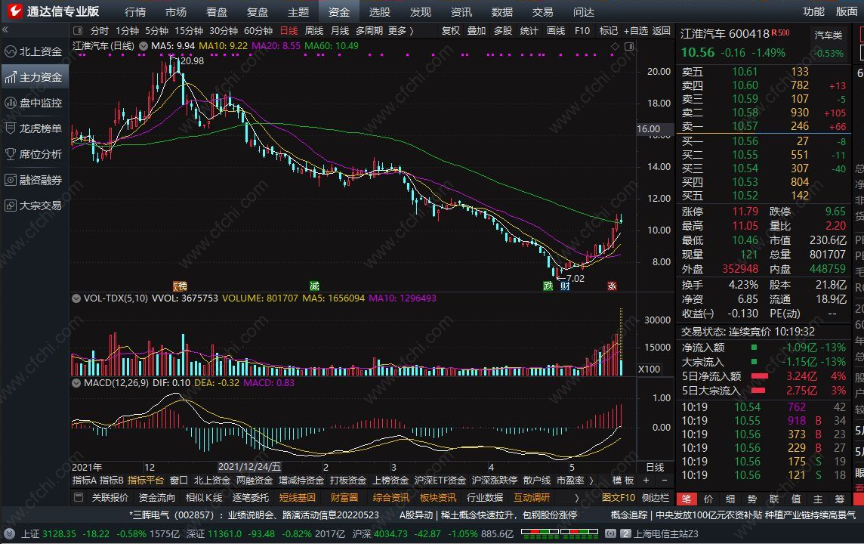Open 资讯 top menu

point(461,11)
